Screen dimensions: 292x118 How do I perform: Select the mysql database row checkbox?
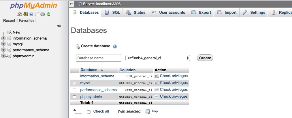tap(74, 83)
